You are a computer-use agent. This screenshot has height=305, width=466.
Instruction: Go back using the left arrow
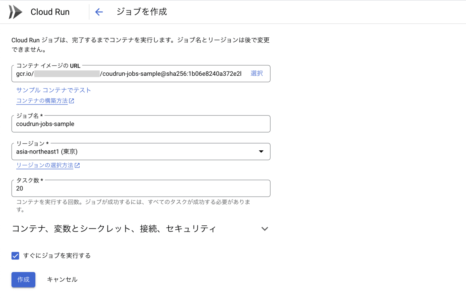pos(99,12)
